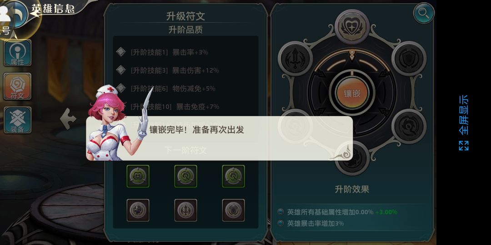This screenshot has width=491, height=245.
Task: Choose the first green heart rune item
Action: 138,176
